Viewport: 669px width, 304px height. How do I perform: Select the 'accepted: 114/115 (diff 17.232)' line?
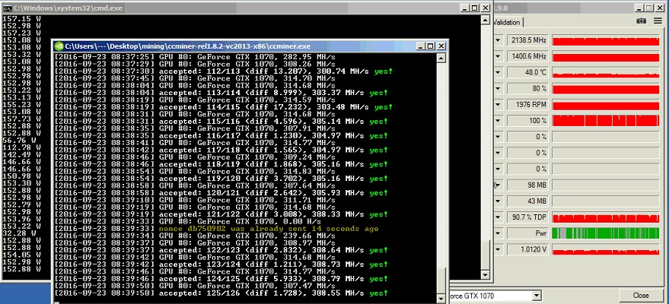click(x=224, y=107)
